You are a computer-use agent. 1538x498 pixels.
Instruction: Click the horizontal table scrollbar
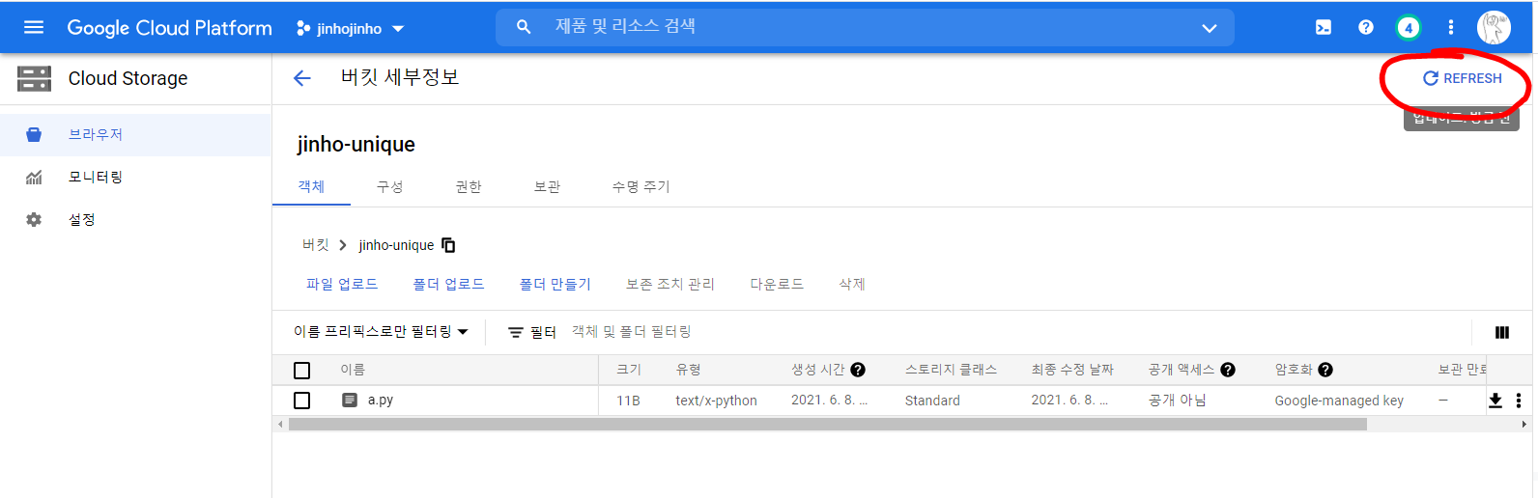(x=828, y=425)
